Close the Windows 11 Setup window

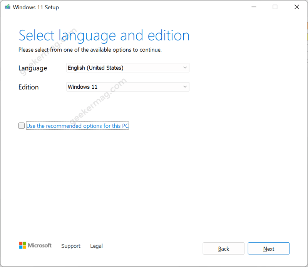tap(296, 7)
